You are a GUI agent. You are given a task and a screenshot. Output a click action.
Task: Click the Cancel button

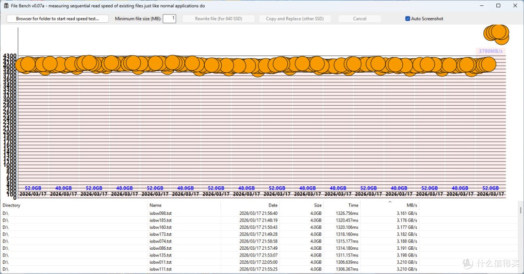[360, 19]
